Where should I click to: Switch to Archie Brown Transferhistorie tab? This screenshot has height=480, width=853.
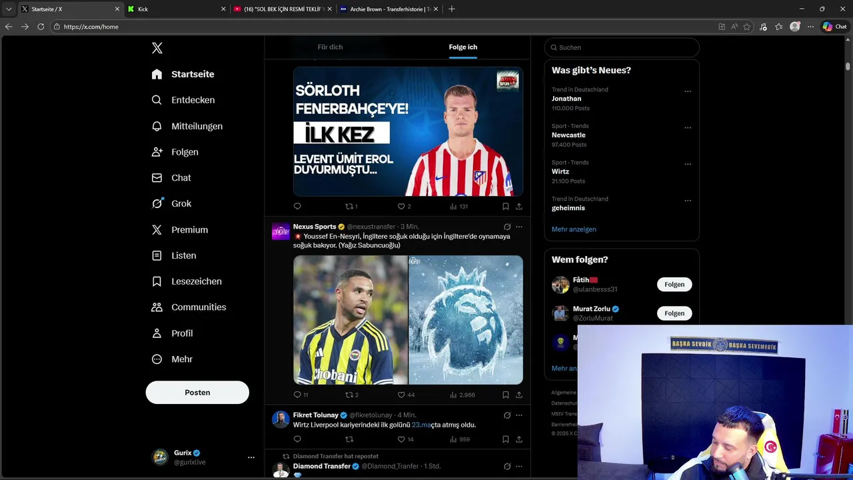389,9
